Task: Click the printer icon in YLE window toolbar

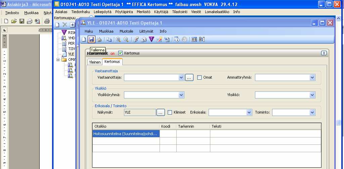Action: pyautogui.click(x=99, y=40)
